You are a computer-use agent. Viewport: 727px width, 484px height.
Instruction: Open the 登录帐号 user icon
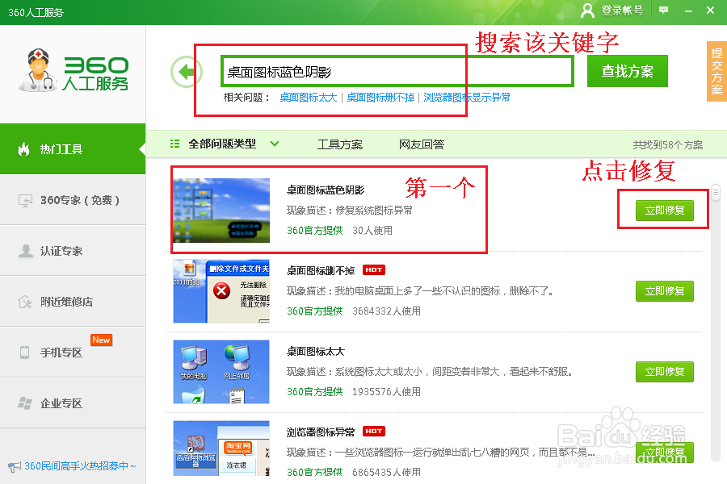(587, 10)
